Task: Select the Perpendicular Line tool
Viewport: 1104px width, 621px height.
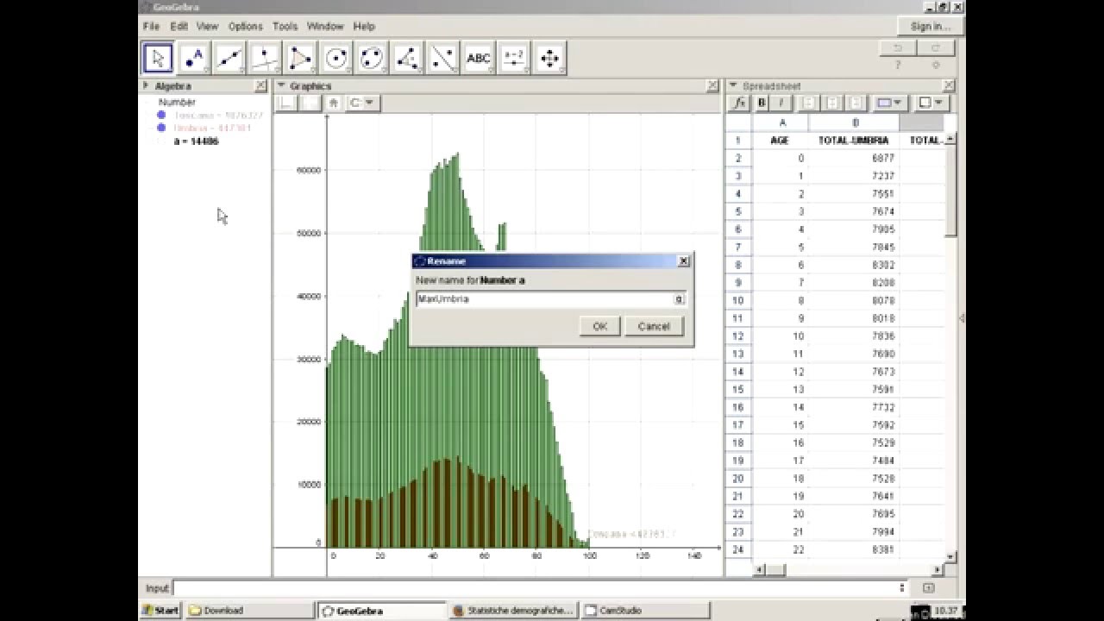Action: click(265, 58)
